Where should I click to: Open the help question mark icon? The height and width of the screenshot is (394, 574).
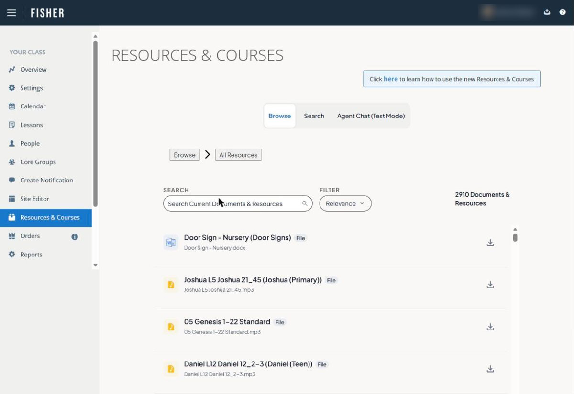(563, 12)
